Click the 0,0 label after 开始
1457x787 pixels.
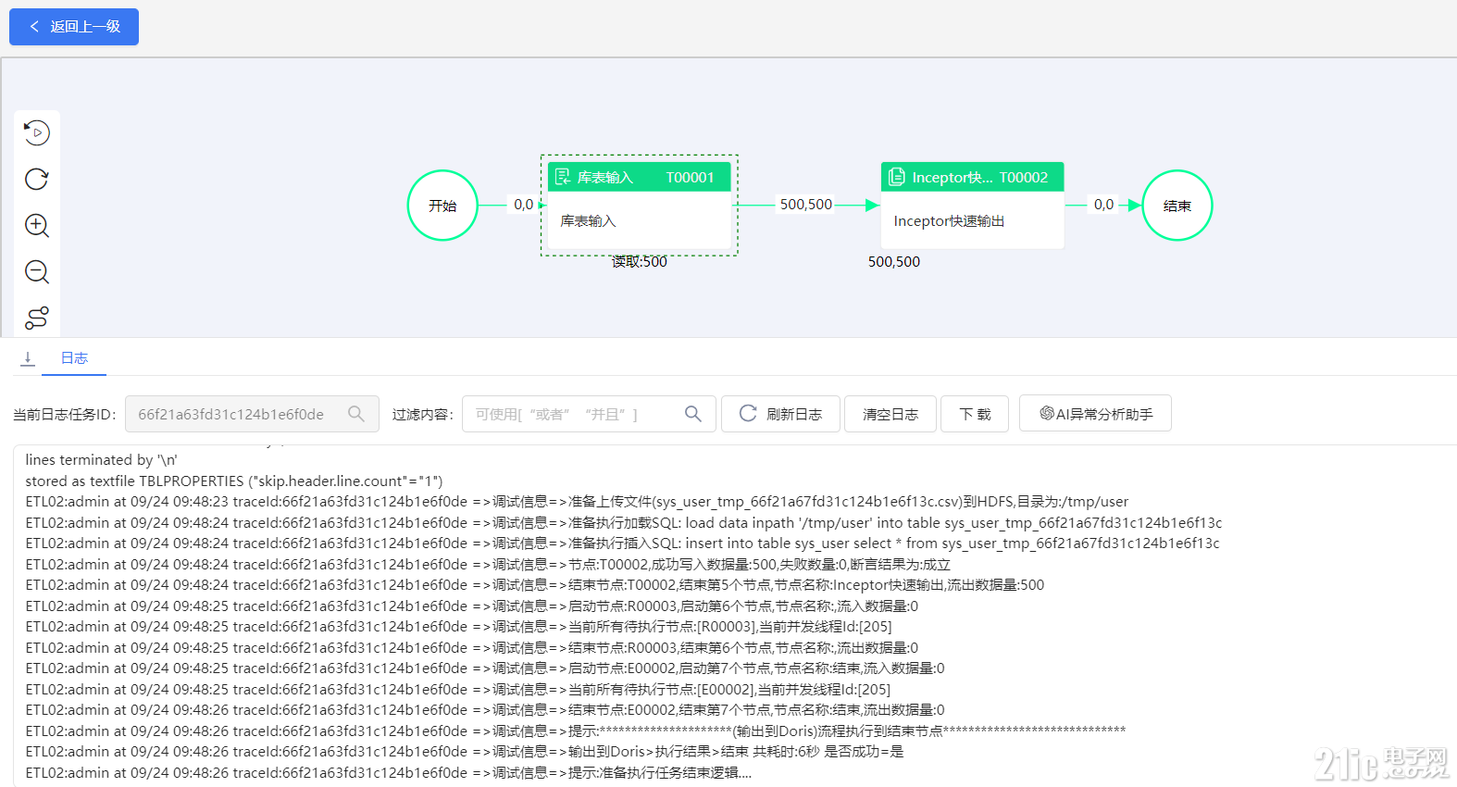coord(524,205)
